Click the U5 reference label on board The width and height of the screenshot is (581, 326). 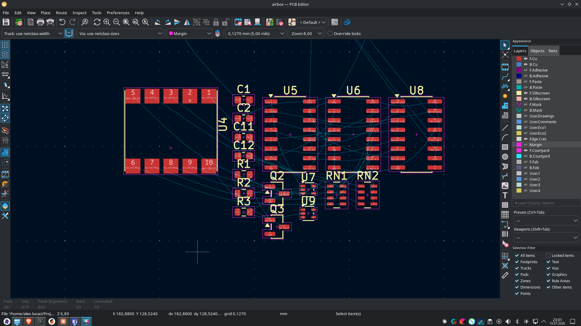(290, 90)
